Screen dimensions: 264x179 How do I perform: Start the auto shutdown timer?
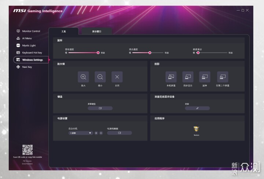tap(96, 133)
